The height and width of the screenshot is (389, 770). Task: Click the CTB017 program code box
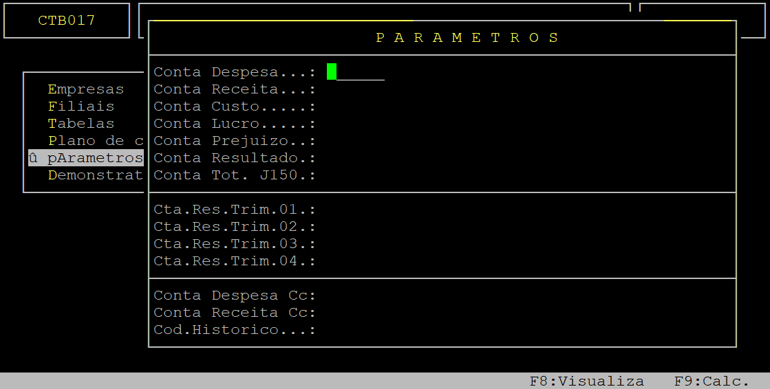coord(67,21)
